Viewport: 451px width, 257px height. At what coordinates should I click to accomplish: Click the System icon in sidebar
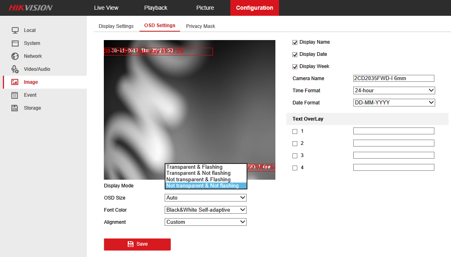point(15,43)
